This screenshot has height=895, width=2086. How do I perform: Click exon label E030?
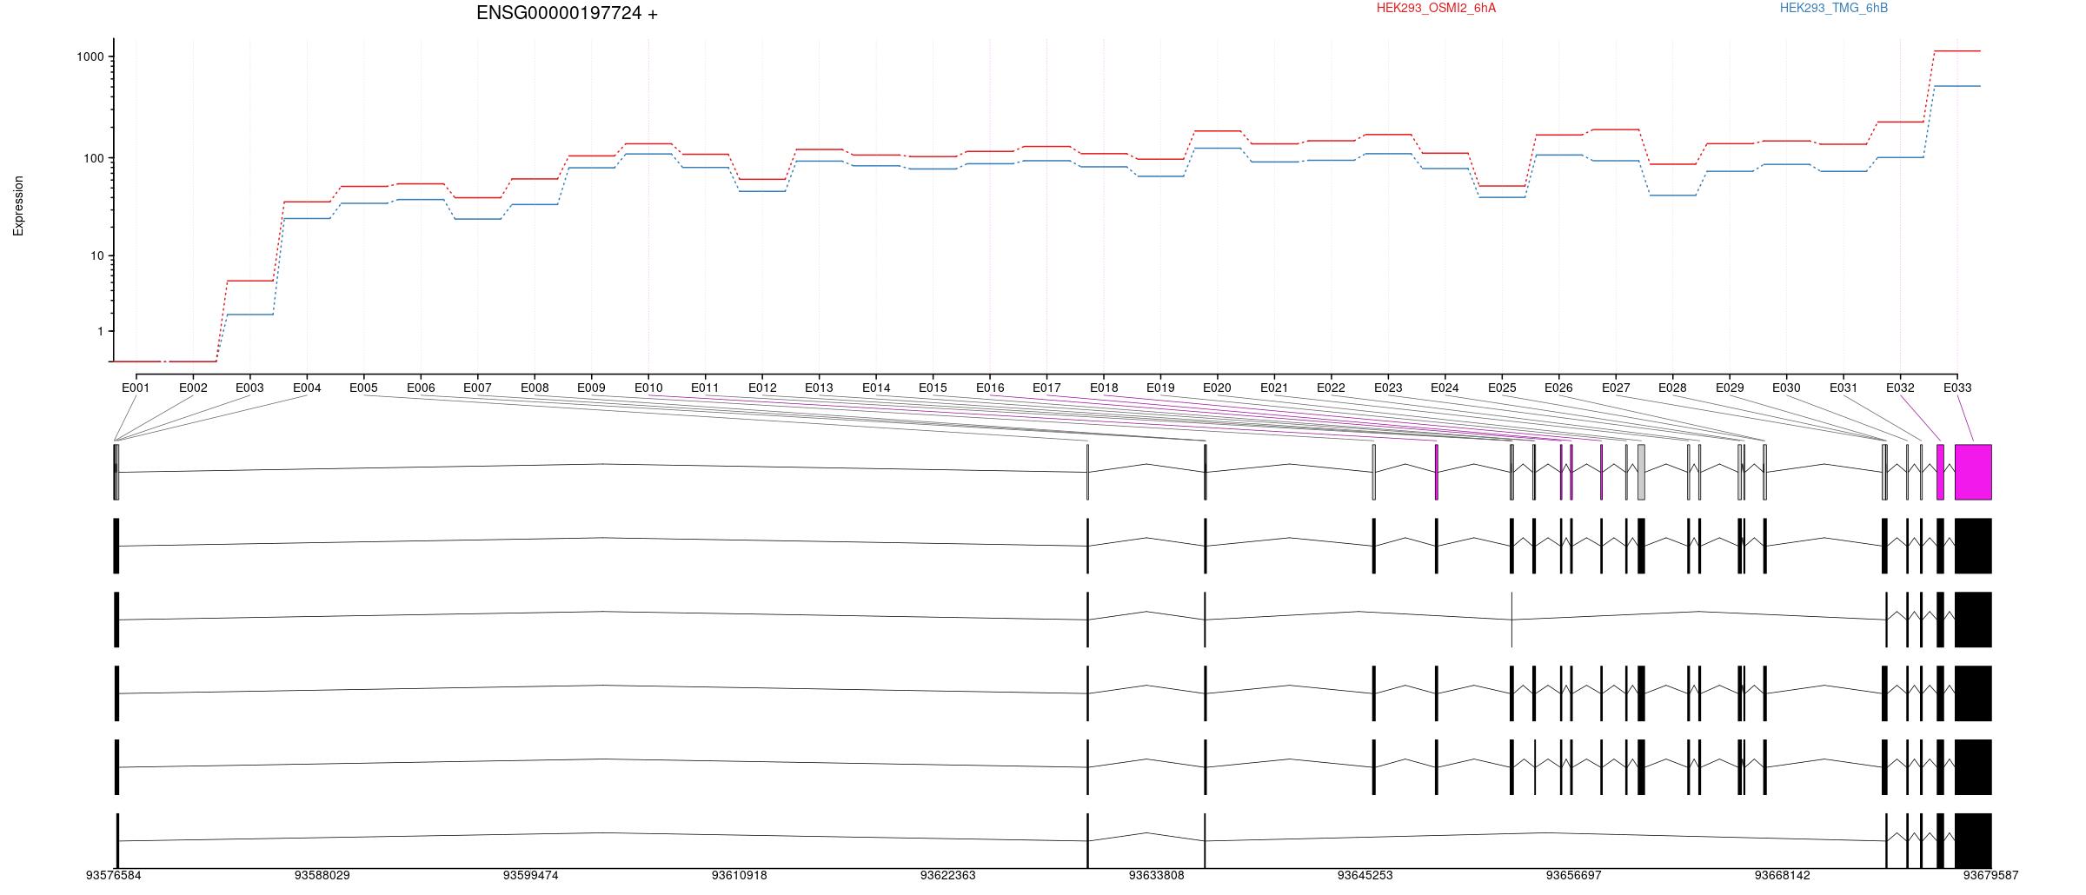(x=1786, y=388)
